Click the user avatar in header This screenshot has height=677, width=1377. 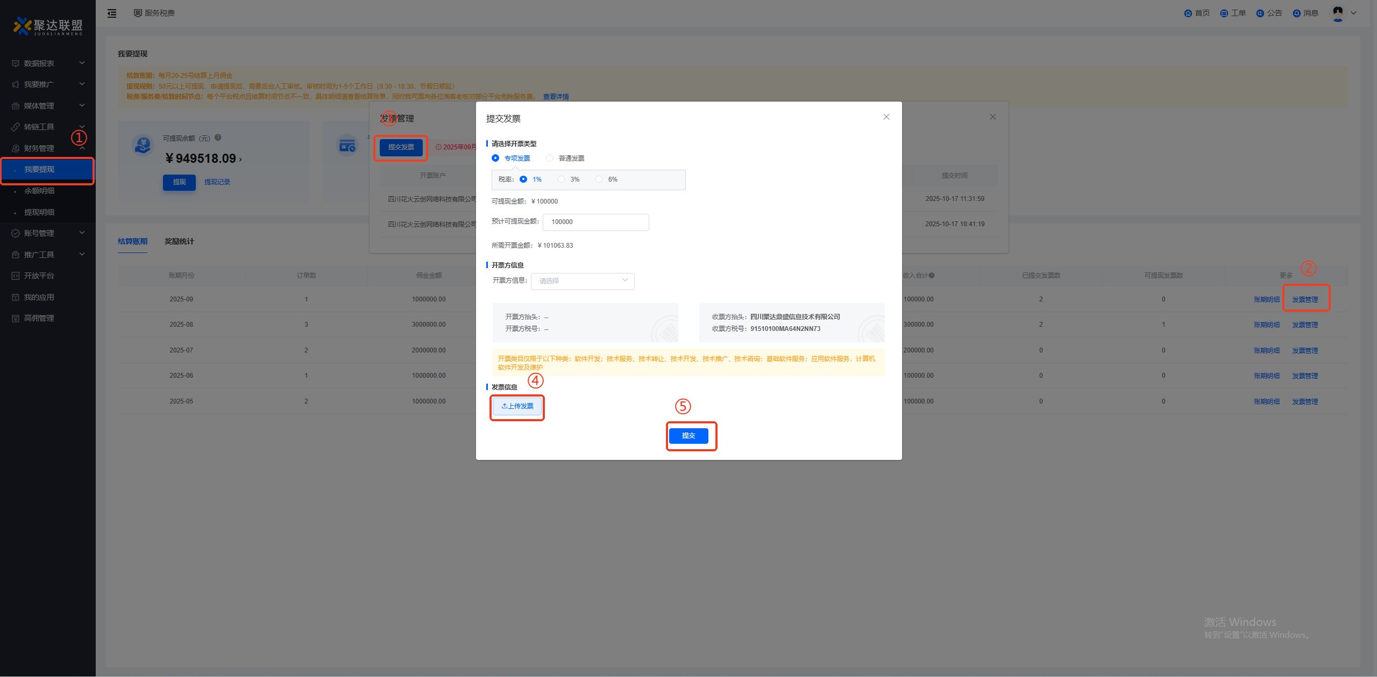[x=1338, y=13]
